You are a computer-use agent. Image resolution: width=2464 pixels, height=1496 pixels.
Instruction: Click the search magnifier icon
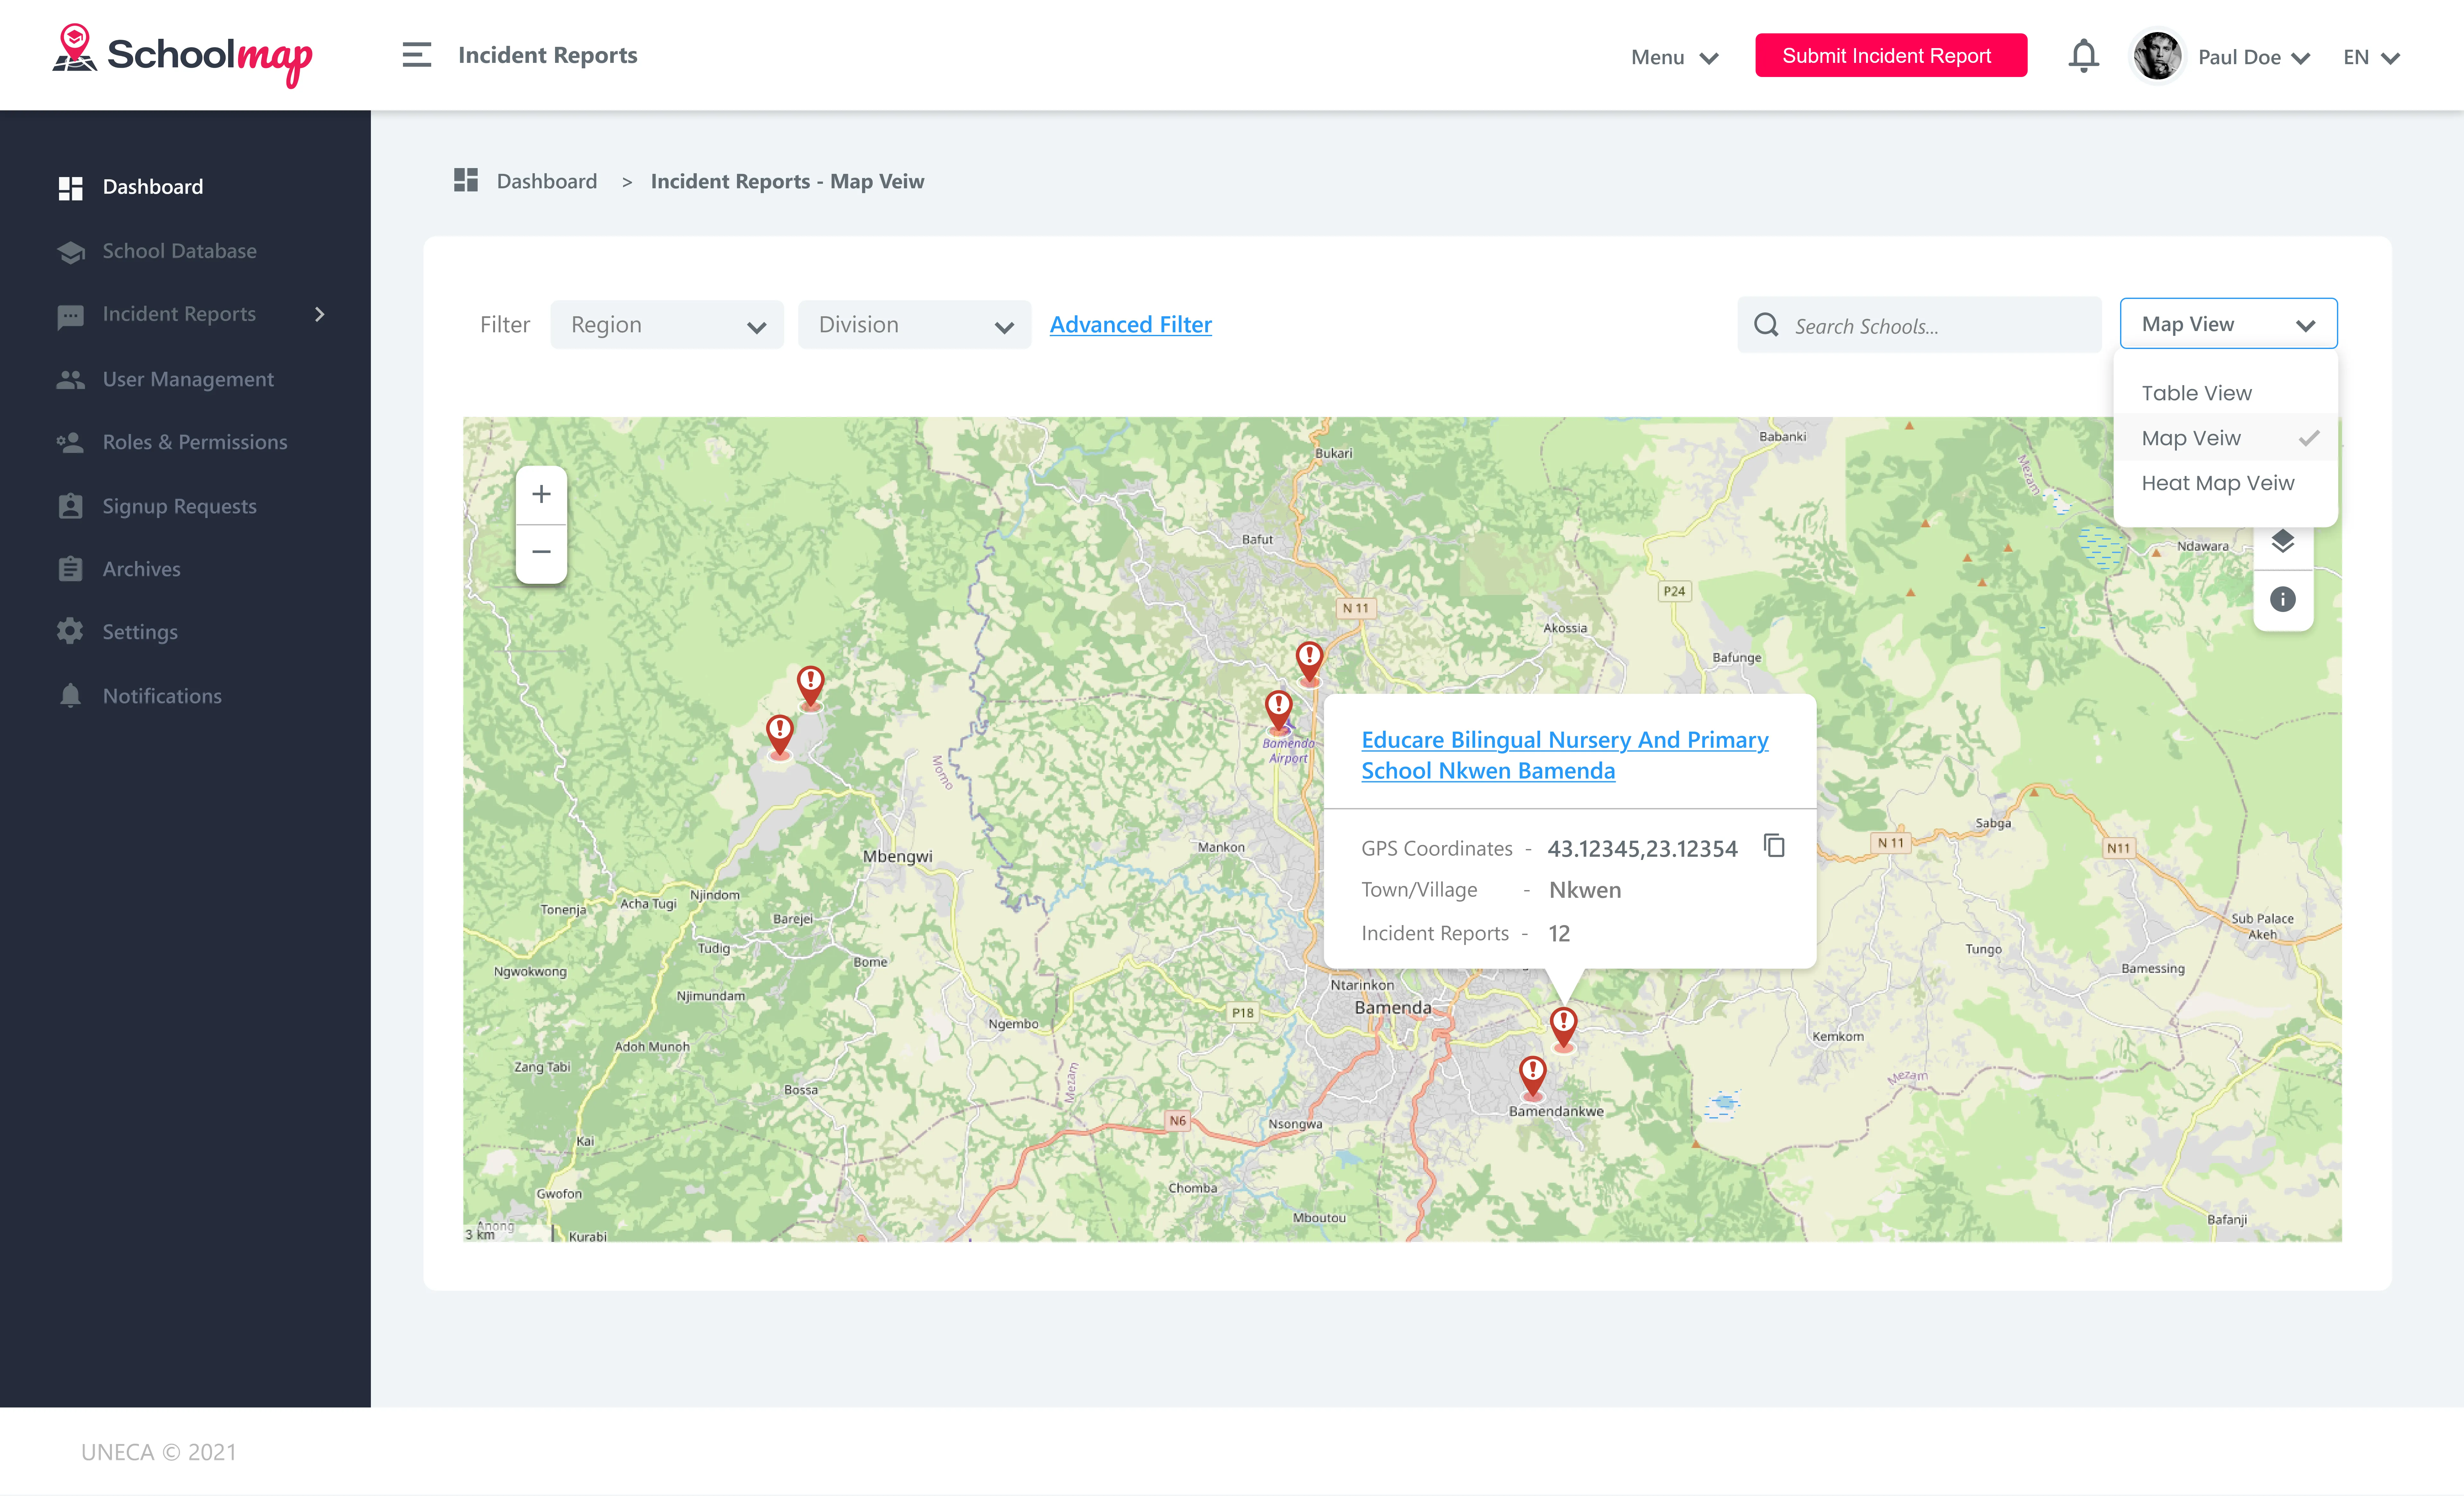point(1766,325)
